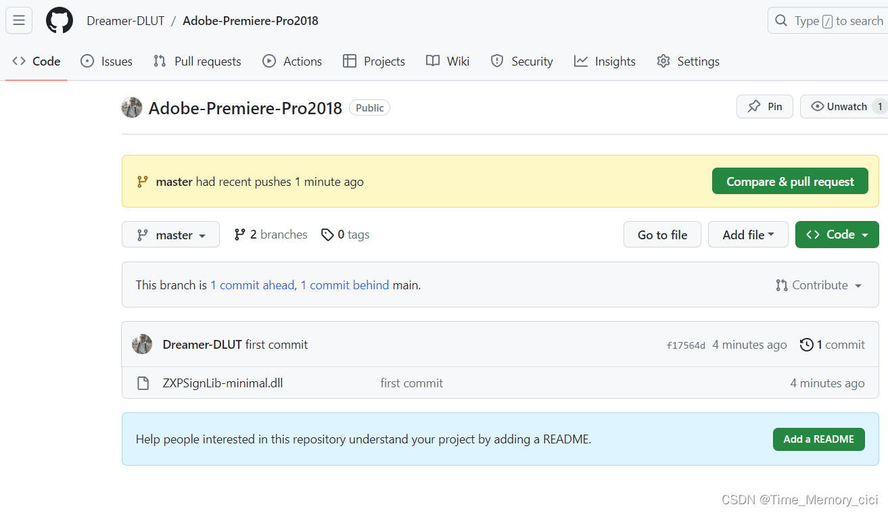View the 0 tags link
888x513 pixels.
click(x=346, y=235)
